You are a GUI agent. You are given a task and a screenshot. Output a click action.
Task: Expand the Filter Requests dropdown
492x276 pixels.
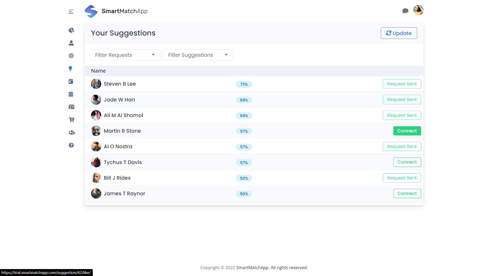[125, 55]
